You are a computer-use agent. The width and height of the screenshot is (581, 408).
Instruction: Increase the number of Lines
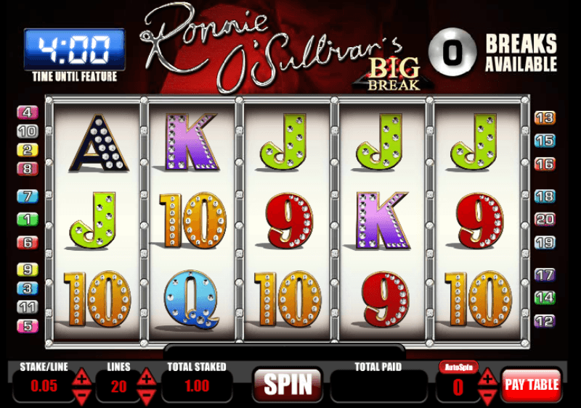(147, 378)
